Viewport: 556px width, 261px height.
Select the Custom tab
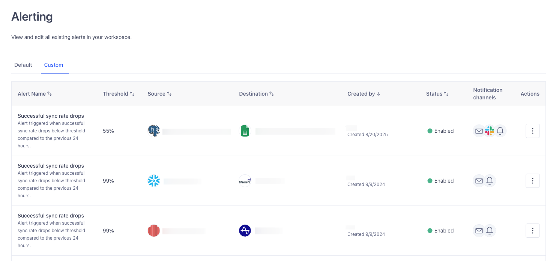pyautogui.click(x=54, y=65)
